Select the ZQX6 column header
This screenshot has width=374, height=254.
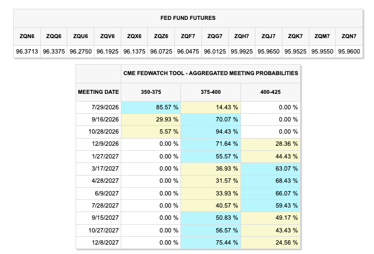(x=134, y=36)
